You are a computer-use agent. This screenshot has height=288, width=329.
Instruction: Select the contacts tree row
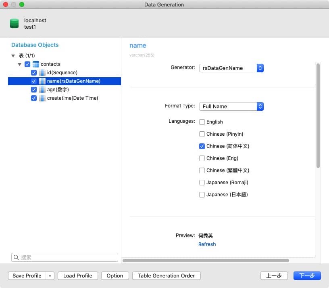coord(65,64)
